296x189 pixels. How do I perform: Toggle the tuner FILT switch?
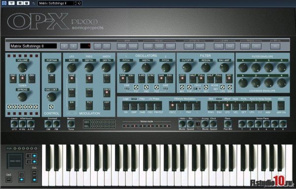pos(23,79)
